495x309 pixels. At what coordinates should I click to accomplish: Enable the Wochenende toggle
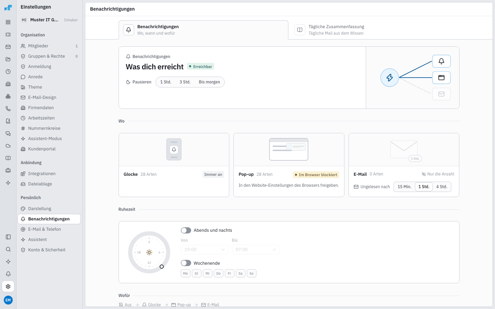[186, 263]
